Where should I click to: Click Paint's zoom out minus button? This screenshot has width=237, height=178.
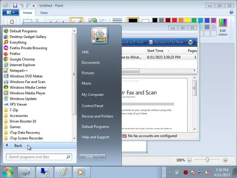[189, 160]
